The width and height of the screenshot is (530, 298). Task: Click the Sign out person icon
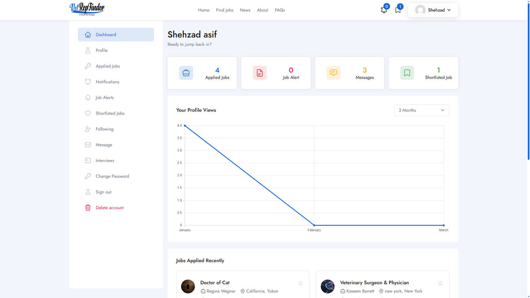click(88, 192)
